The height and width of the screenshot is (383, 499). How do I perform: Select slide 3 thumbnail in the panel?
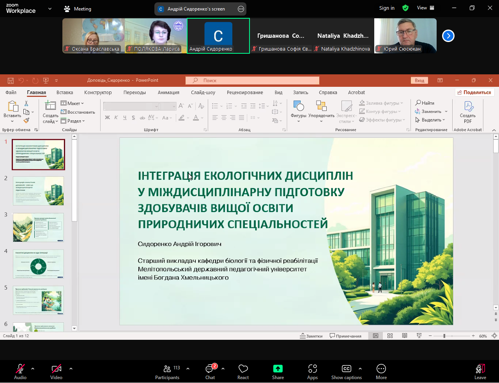(38, 227)
